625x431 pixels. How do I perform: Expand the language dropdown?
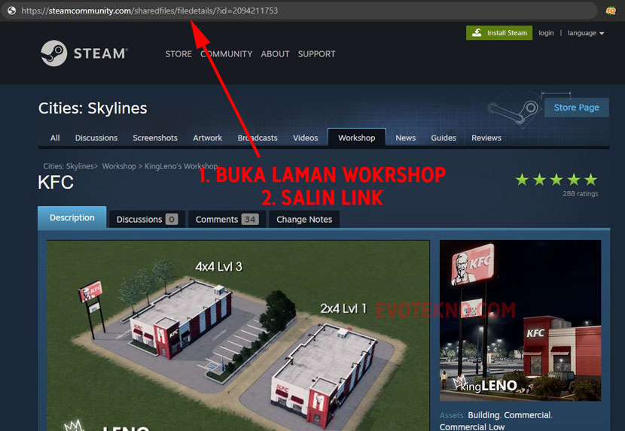tap(586, 33)
